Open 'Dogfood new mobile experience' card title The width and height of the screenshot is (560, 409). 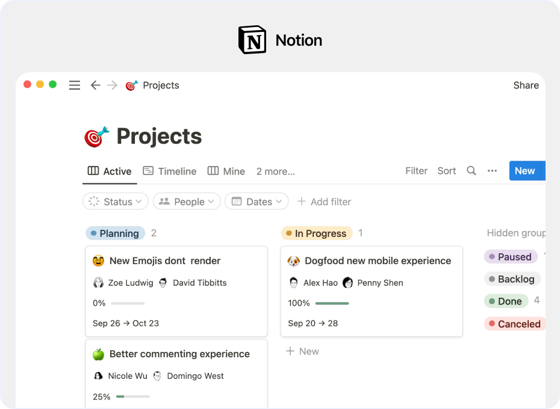[x=378, y=261]
